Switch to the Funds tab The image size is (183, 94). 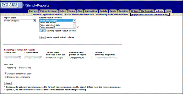point(113,11)
